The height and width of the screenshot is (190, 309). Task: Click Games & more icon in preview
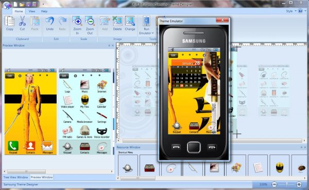click(x=84, y=132)
